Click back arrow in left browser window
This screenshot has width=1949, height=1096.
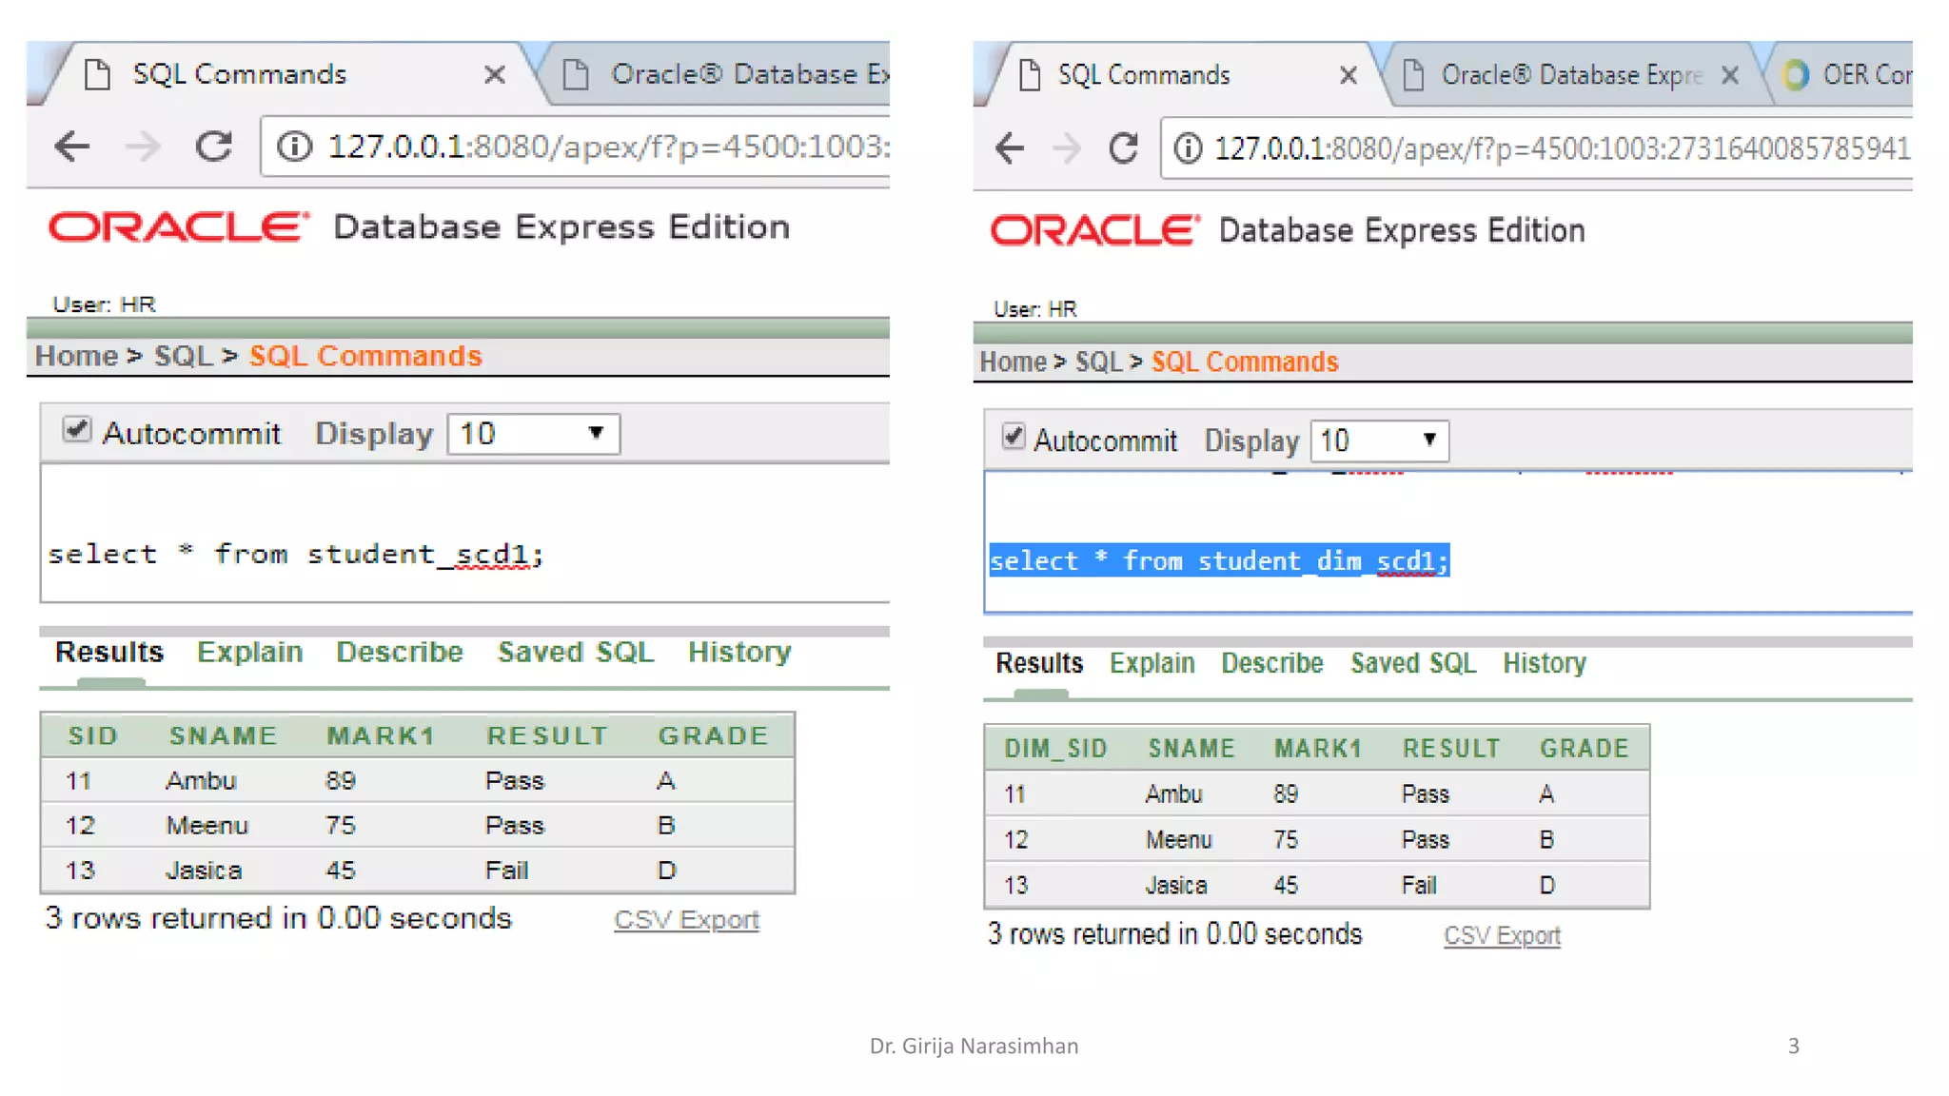(72, 147)
